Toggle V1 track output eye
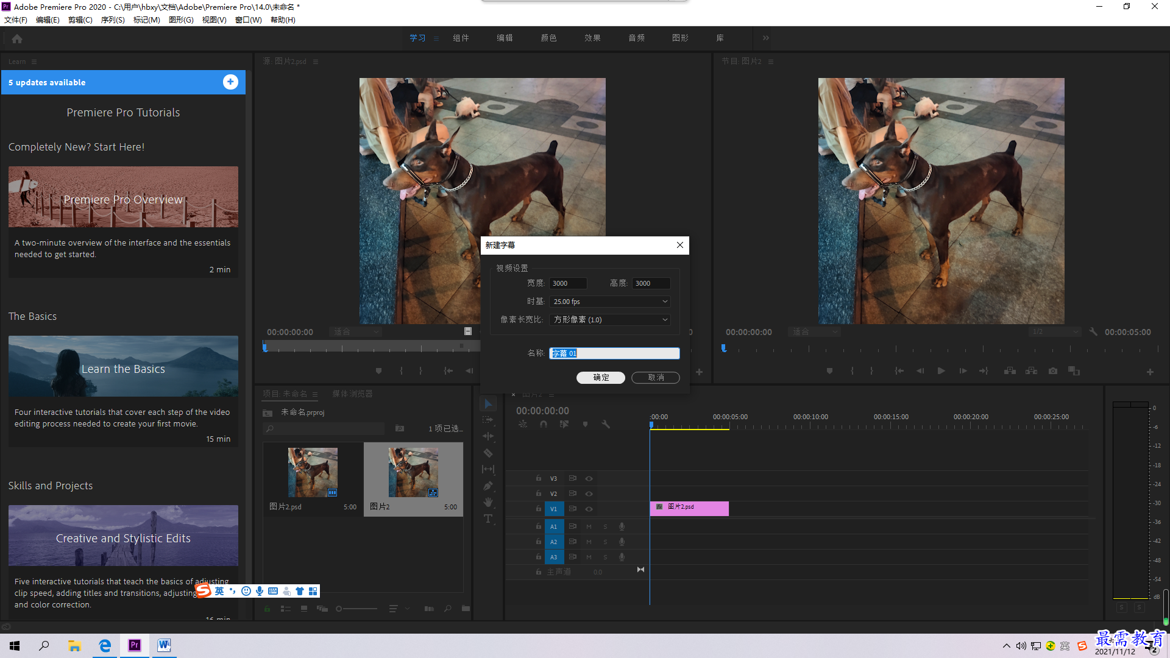This screenshot has width=1170, height=658. pyautogui.click(x=589, y=509)
